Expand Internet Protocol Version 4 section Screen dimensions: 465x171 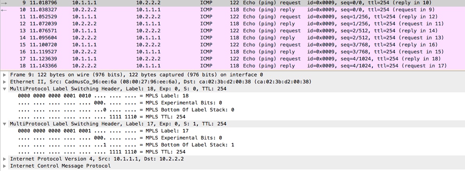pos(4,159)
